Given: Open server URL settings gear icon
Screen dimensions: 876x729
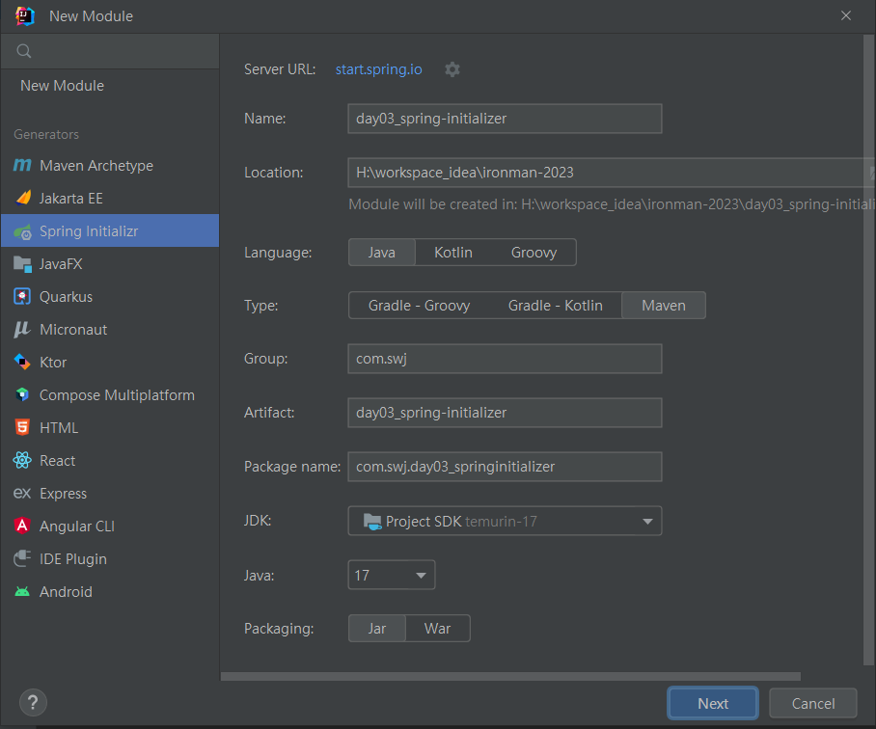Looking at the screenshot, I should 452,69.
